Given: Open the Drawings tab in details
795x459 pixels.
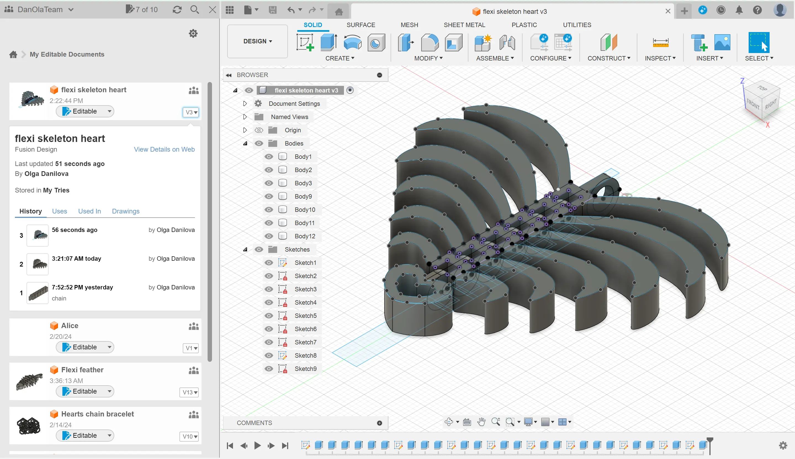Looking at the screenshot, I should click(x=126, y=211).
